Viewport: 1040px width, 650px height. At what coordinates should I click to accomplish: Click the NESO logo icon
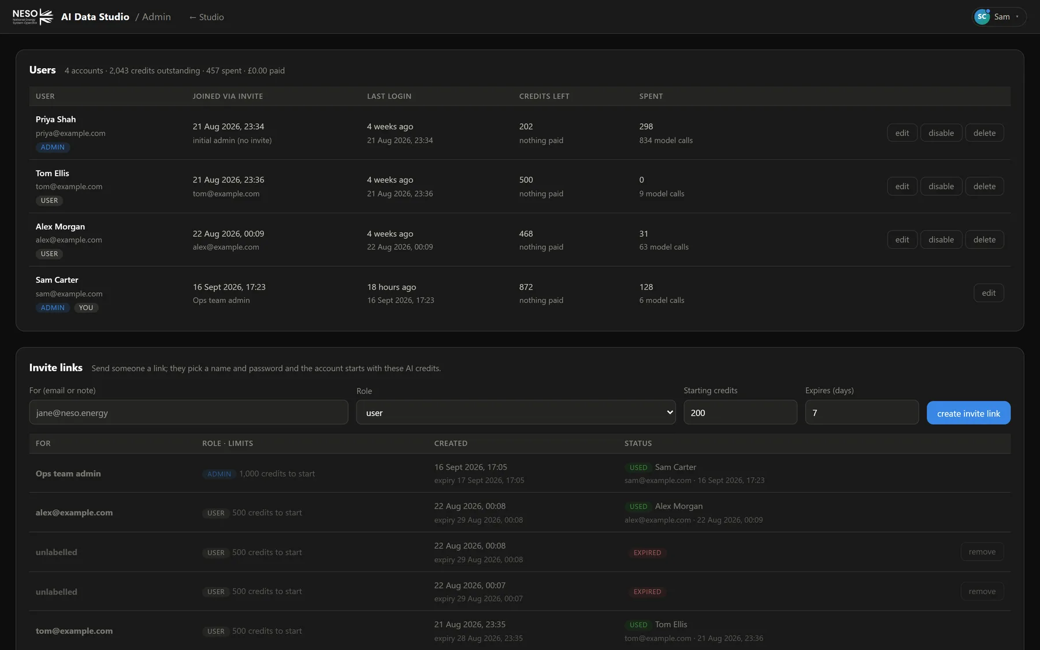tap(33, 17)
